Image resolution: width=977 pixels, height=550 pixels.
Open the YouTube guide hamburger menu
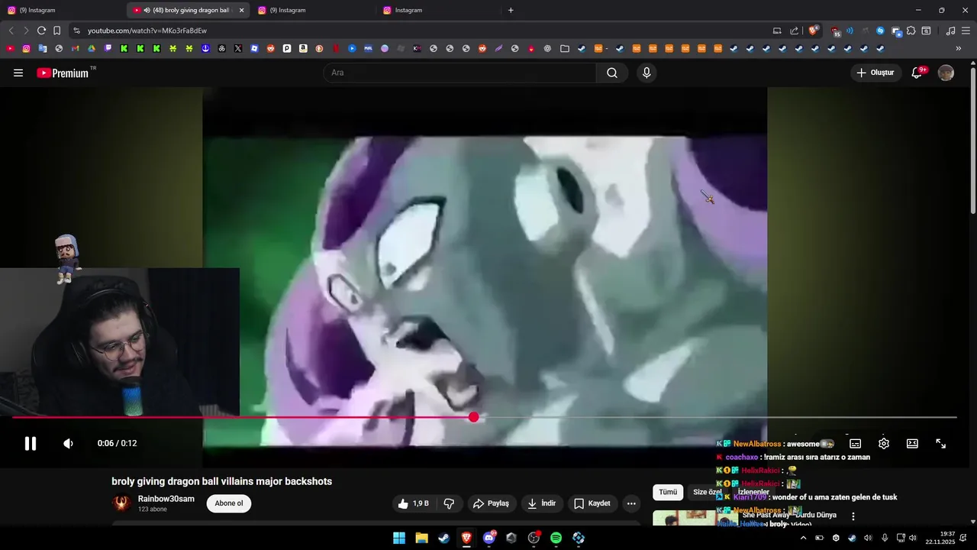coord(18,73)
